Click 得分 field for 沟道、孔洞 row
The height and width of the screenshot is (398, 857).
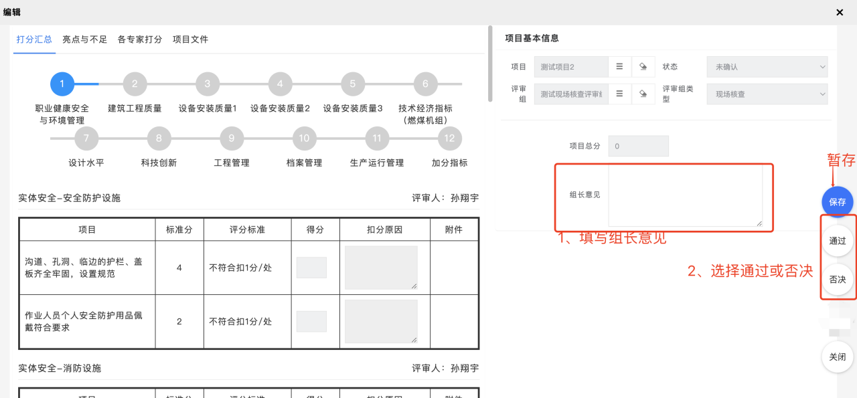click(311, 268)
